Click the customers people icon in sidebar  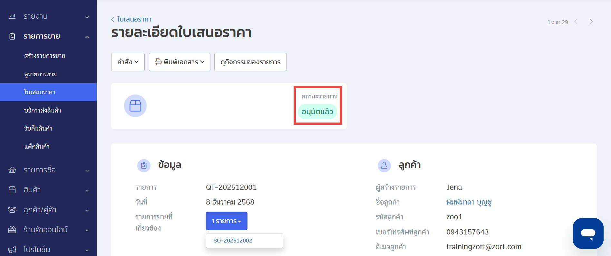pyautogui.click(x=12, y=210)
